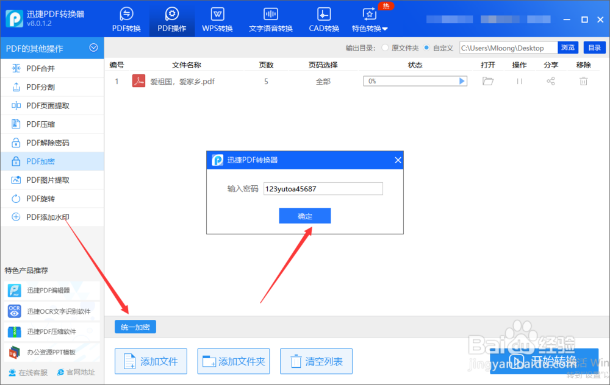610x385 pixels.
Task: Collapse the PDF的其他操作 section
Action: point(93,48)
